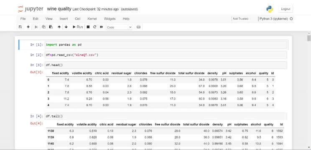Click the 0.04 citric acid value
Image resolution: width=311 pixels, height=150 pixels.
click(106, 92)
